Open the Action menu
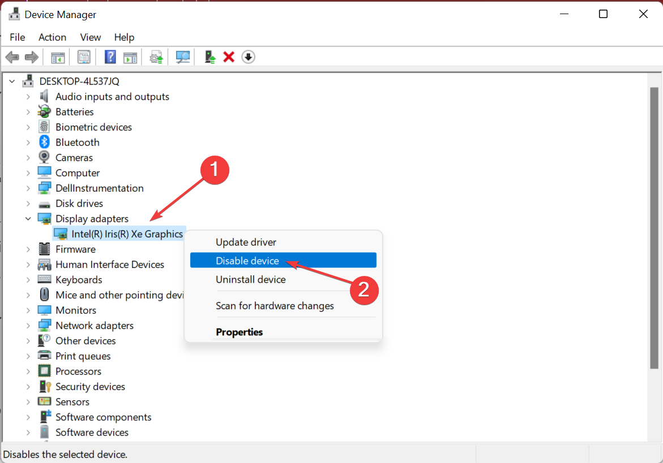The image size is (663, 463). click(x=53, y=37)
